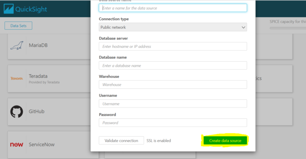Click the ServiceNow logo icon
Image resolution: width=306 pixels, height=159 pixels.
click(17, 145)
